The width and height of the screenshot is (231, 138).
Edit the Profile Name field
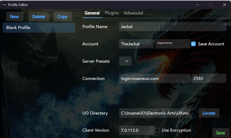click(x=173, y=27)
